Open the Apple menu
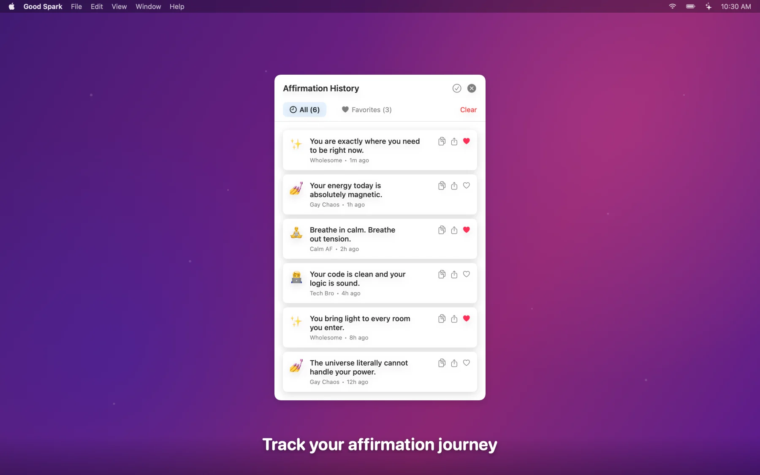This screenshot has height=475, width=760. click(x=11, y=6)
